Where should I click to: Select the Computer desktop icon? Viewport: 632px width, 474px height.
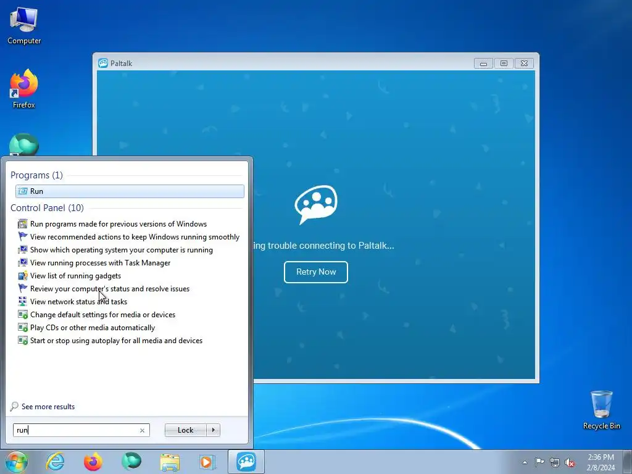point(24,26)
